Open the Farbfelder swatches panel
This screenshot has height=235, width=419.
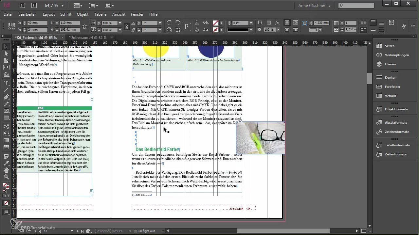point(392,87)
